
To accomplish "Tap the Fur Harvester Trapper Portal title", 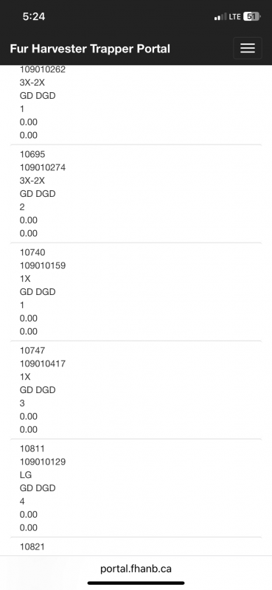I will 90,49.
